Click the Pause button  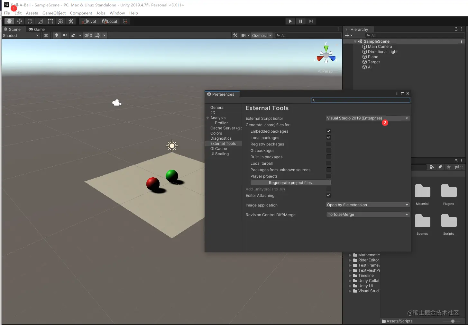click(x=301, y=21)
